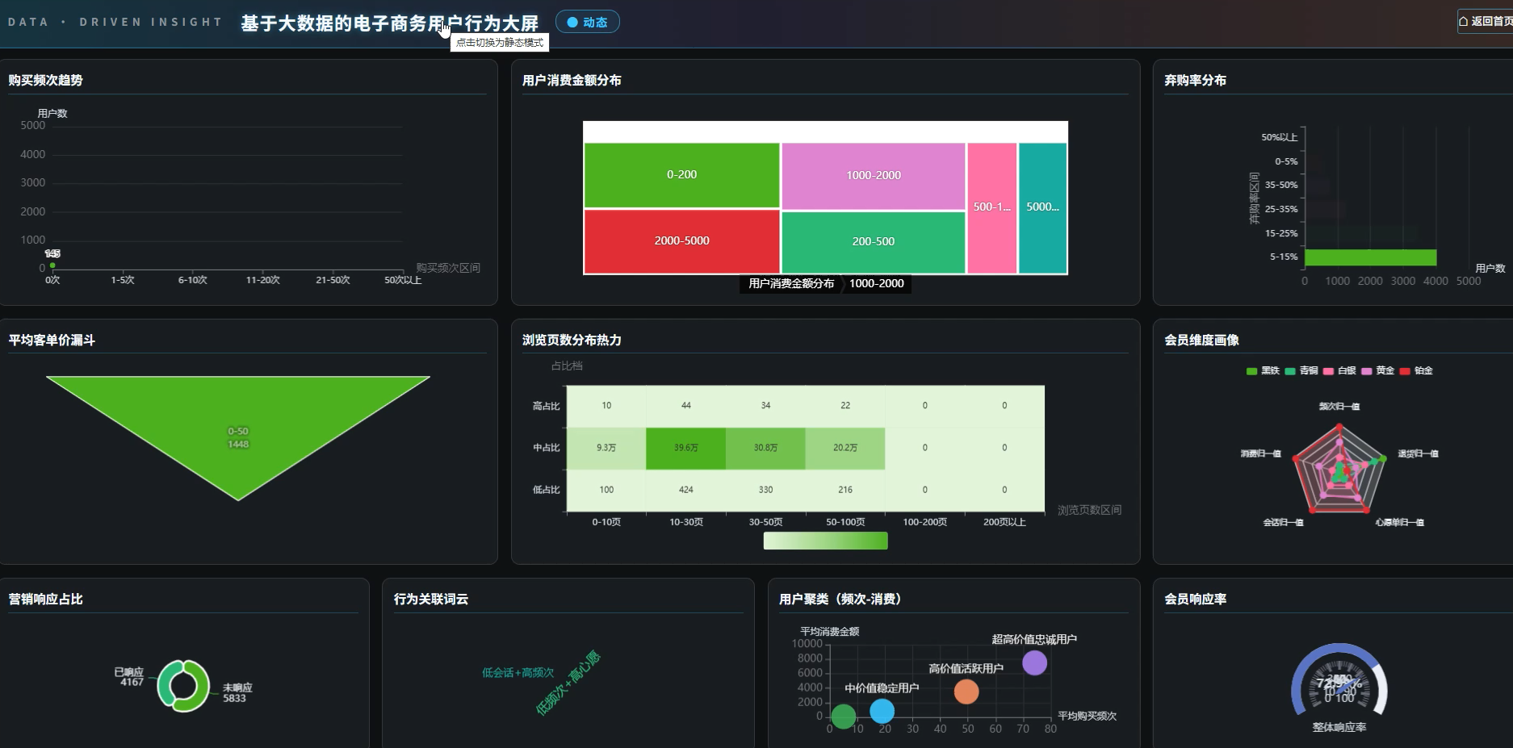The width and height of the screenshot is (1513, 748).
Task: Click the 会员响应率 panel title
Action: (x=1195, y=599)
